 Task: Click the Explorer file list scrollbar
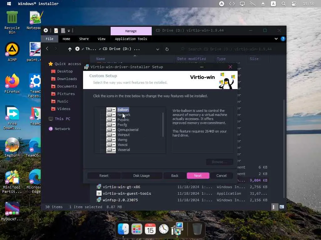tap(284, 148)
